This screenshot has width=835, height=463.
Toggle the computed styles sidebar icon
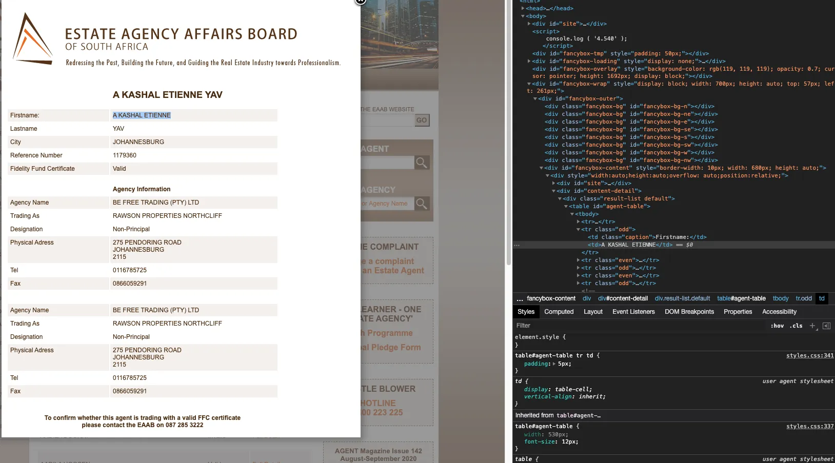point(826,326)
